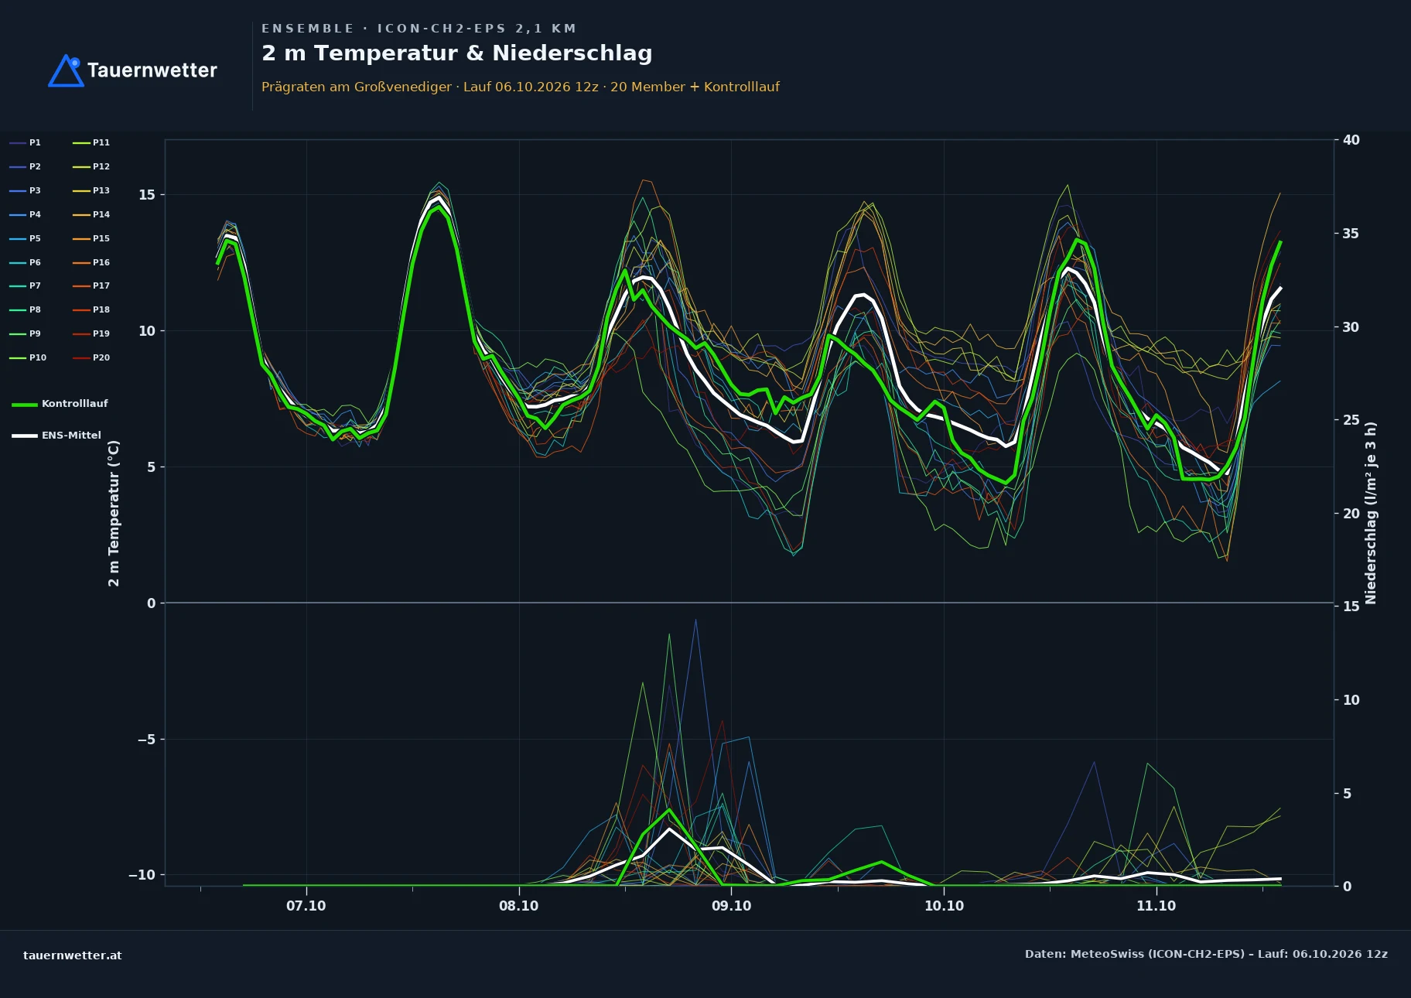The height and width of the screenshot is (998, 1411).
Task: Select the P13 legend entry
Action: click(x=91, y=190)
